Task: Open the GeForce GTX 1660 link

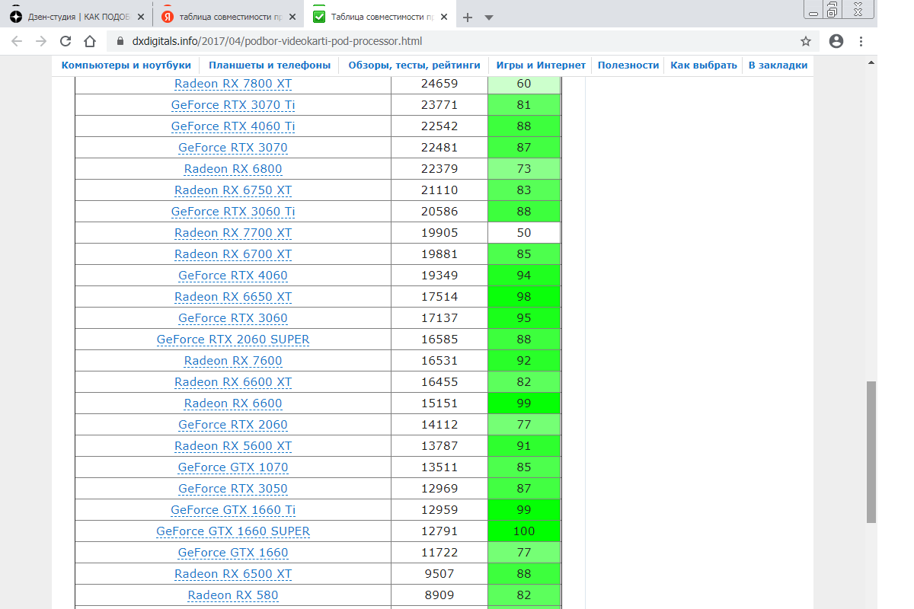Action: (x=233, y=553)
